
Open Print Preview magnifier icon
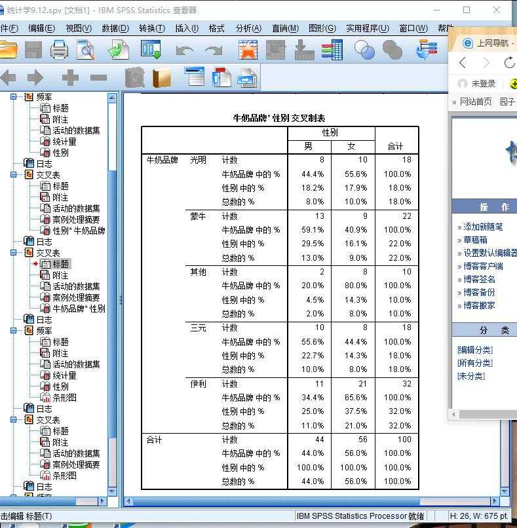click(x=86, y=50)
